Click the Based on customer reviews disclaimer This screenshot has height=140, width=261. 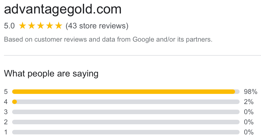click(x=108, y=40)
